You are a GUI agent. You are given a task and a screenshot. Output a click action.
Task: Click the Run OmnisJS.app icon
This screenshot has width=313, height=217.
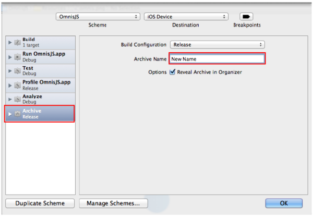17,56
